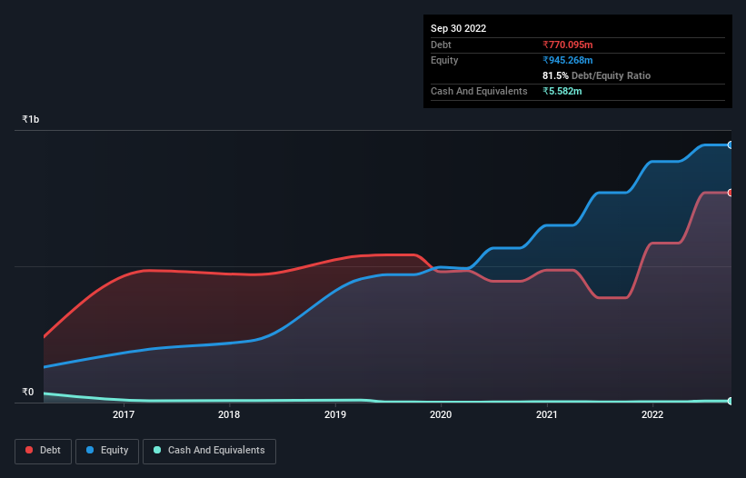Click the red Debt legend dot

tap(29, 450)
